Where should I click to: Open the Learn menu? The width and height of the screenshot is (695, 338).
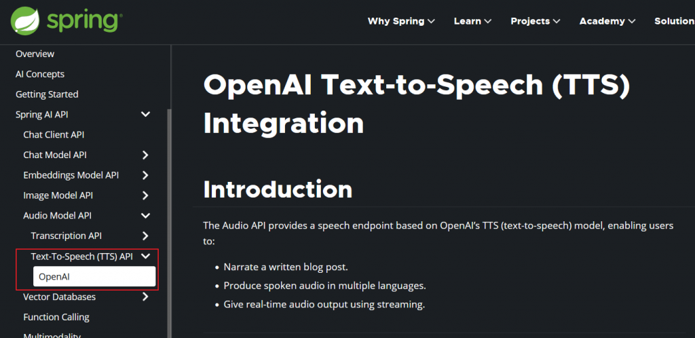click(x=472, y=21)
